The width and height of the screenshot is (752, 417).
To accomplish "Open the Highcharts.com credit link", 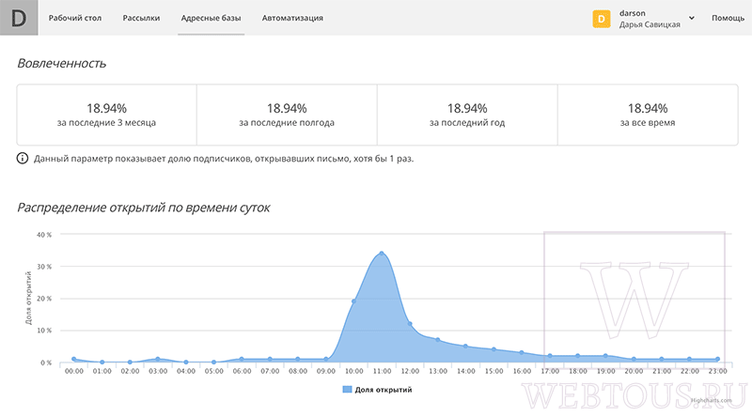I will pyautogui.click(x=712, y=400).
